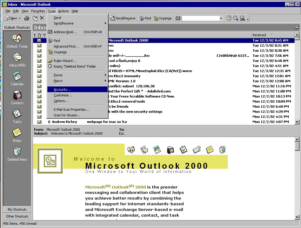Screen dimensions: 301x228
Task: Switch to the Other Shortcuts group
Action: (17, 216)
